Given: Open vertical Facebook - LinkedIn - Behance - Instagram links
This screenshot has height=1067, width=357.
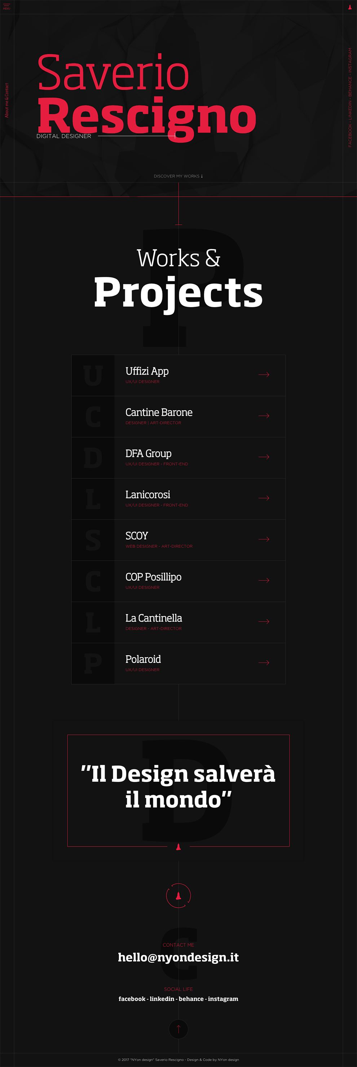Looking at the screenshot, I should coord(350,98).
